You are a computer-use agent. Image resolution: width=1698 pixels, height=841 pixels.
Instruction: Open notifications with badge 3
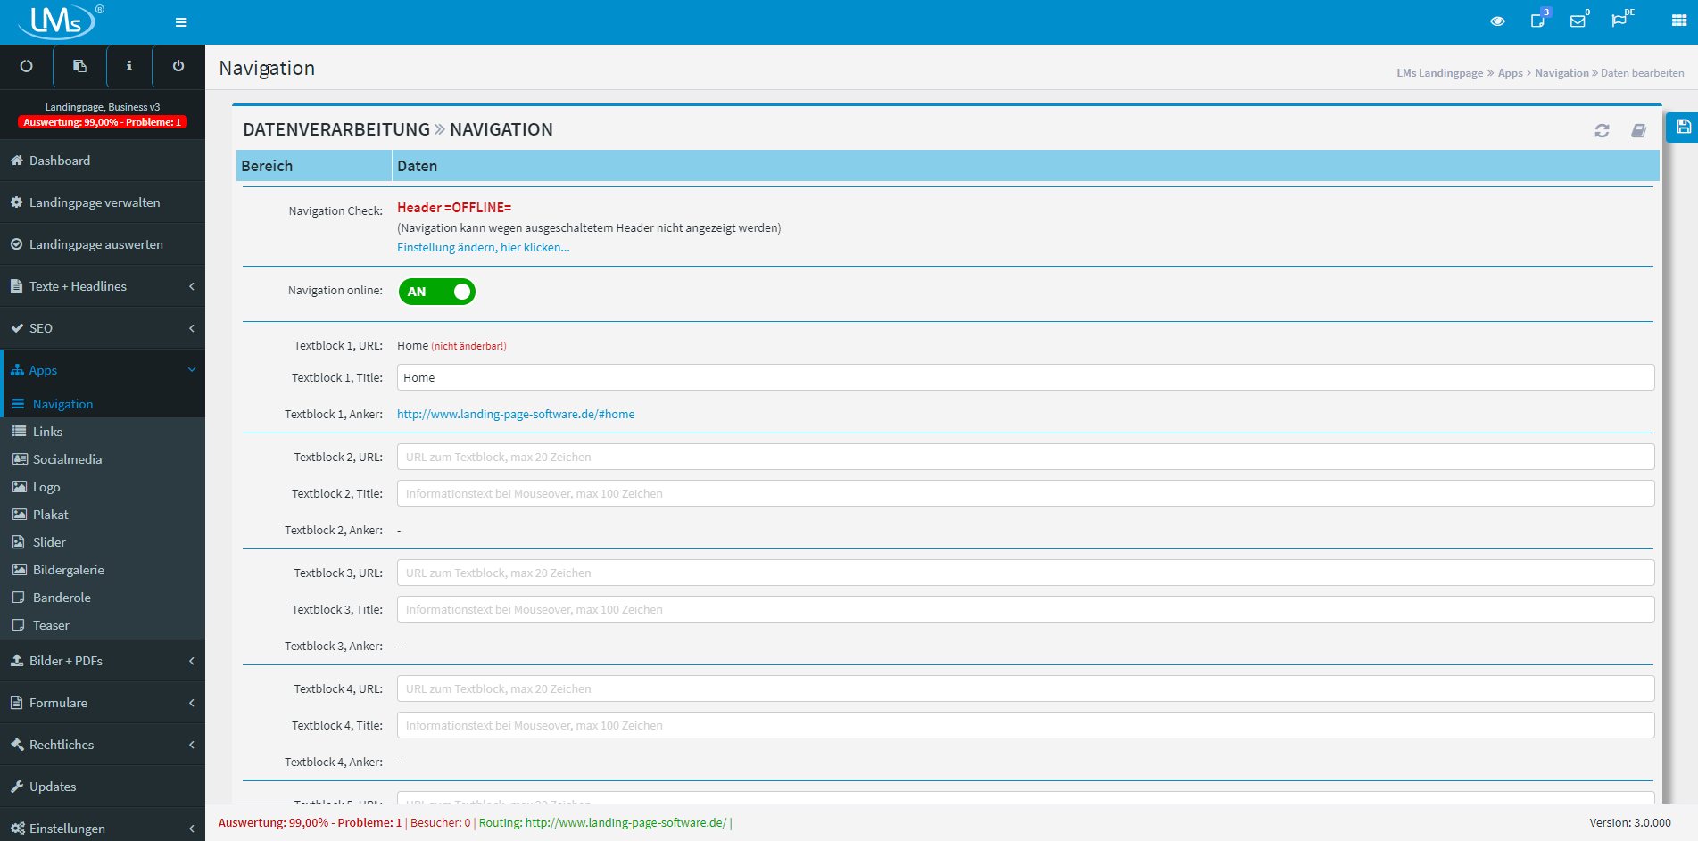click(x=1537, y=21)
